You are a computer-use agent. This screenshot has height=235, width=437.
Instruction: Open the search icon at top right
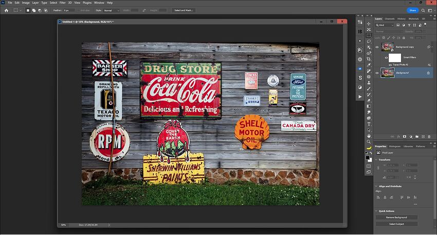423,10
